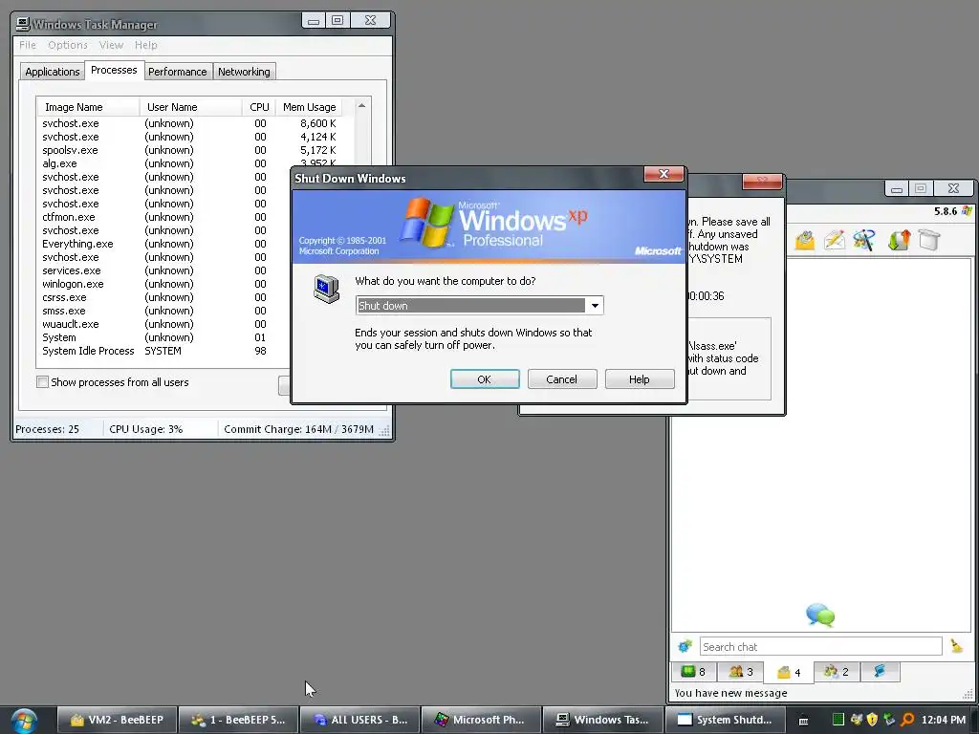Switch to VM2 - BeeBEEP taskbar button
Viewport: 979px width, 734px height.
pyautogui.click(x=118, y=721)
